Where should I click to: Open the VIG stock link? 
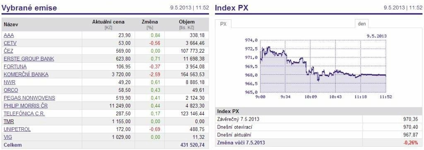[x=8, y=137]
